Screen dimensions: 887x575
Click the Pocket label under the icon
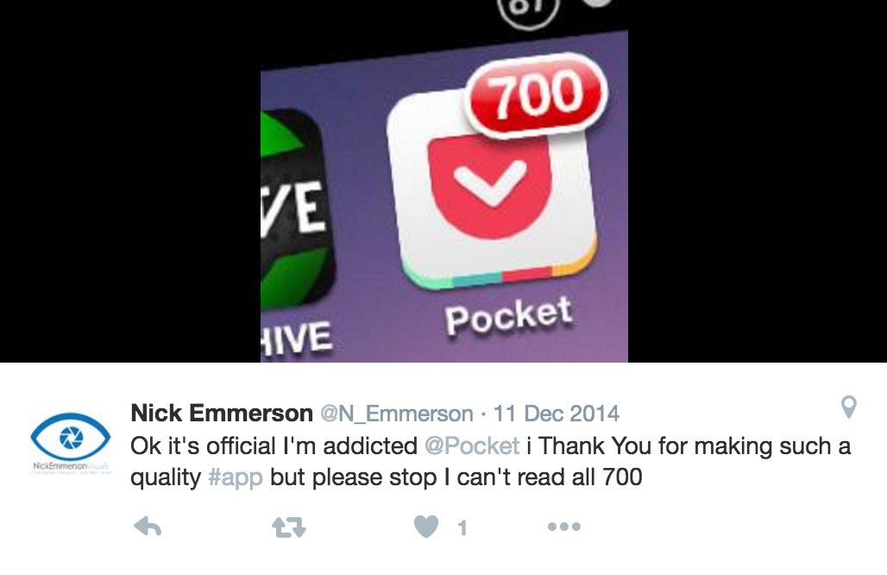click(508, 316)
